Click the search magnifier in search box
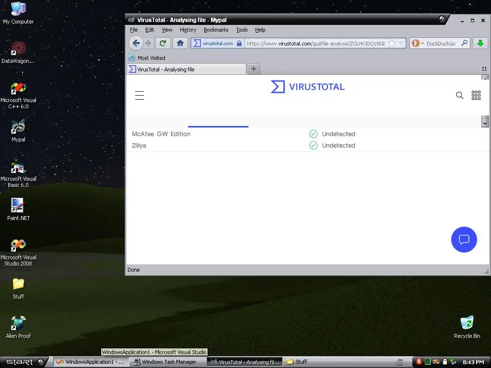The height and width of the screenshot is (368, 491). pyautogui.click(x=464, y=43)
